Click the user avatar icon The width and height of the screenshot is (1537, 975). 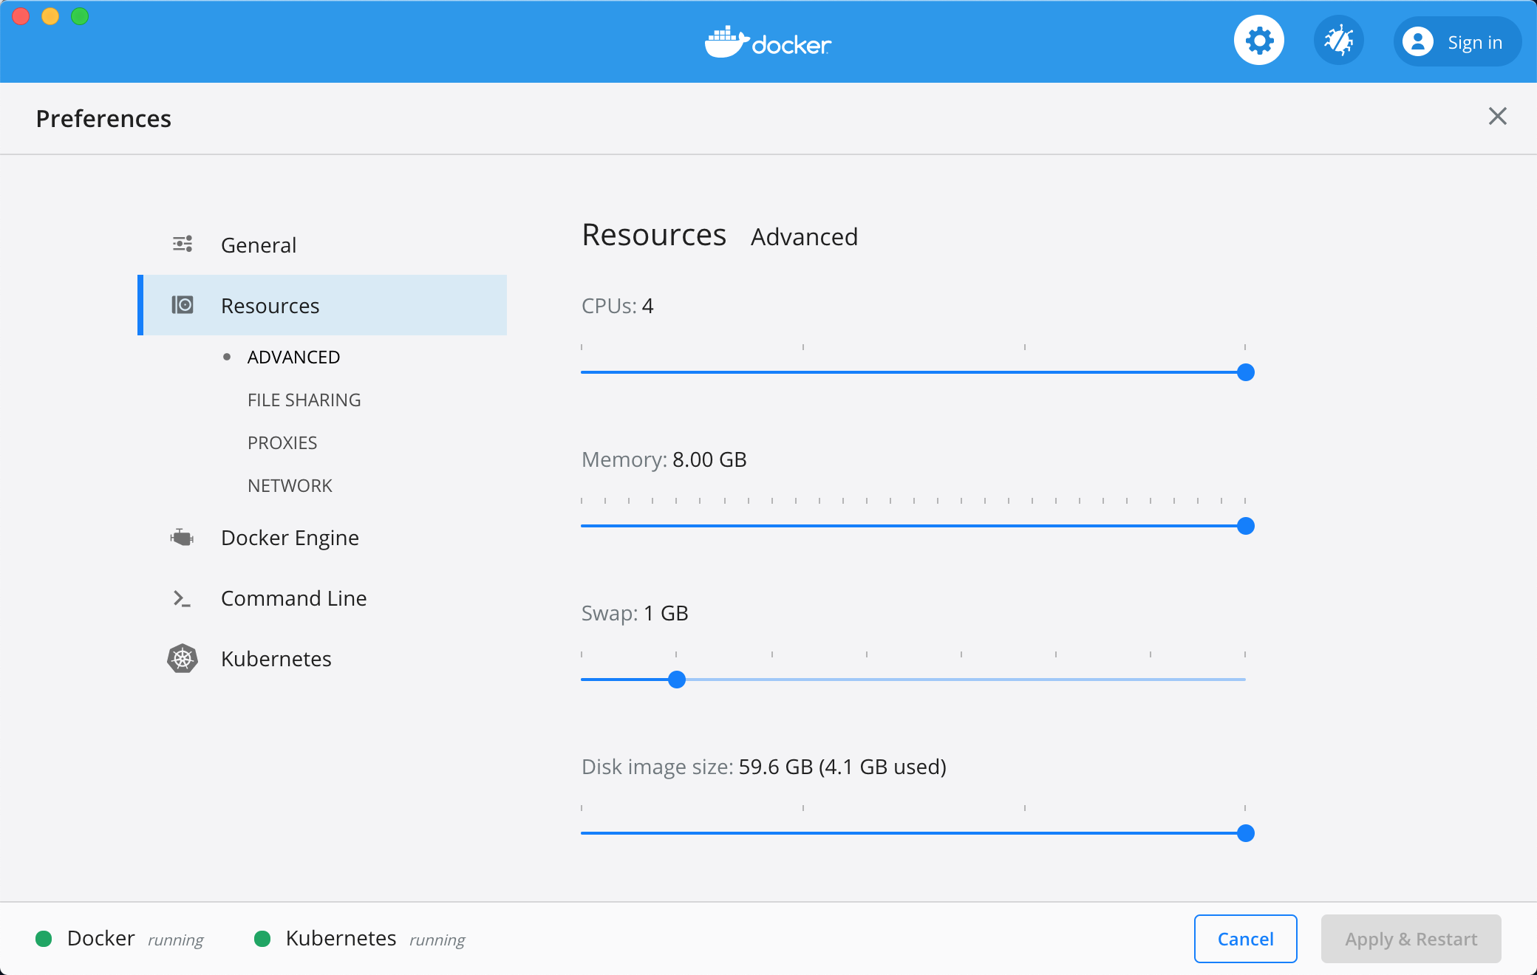(1417, 42)
